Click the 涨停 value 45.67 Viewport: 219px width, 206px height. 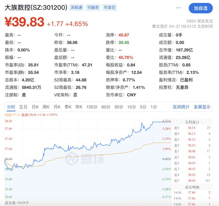[124, 35]
